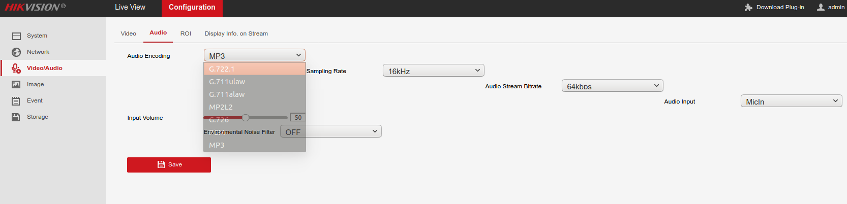The width and height of the screenshot is (847, 204).
Task: Click the Network globe icon
Action: [16, 52]
